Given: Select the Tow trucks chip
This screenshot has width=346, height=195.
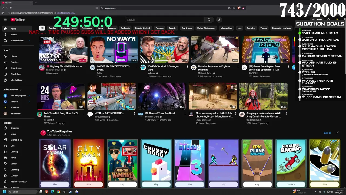Looking at the screenshot, I should tap(187, 28).
